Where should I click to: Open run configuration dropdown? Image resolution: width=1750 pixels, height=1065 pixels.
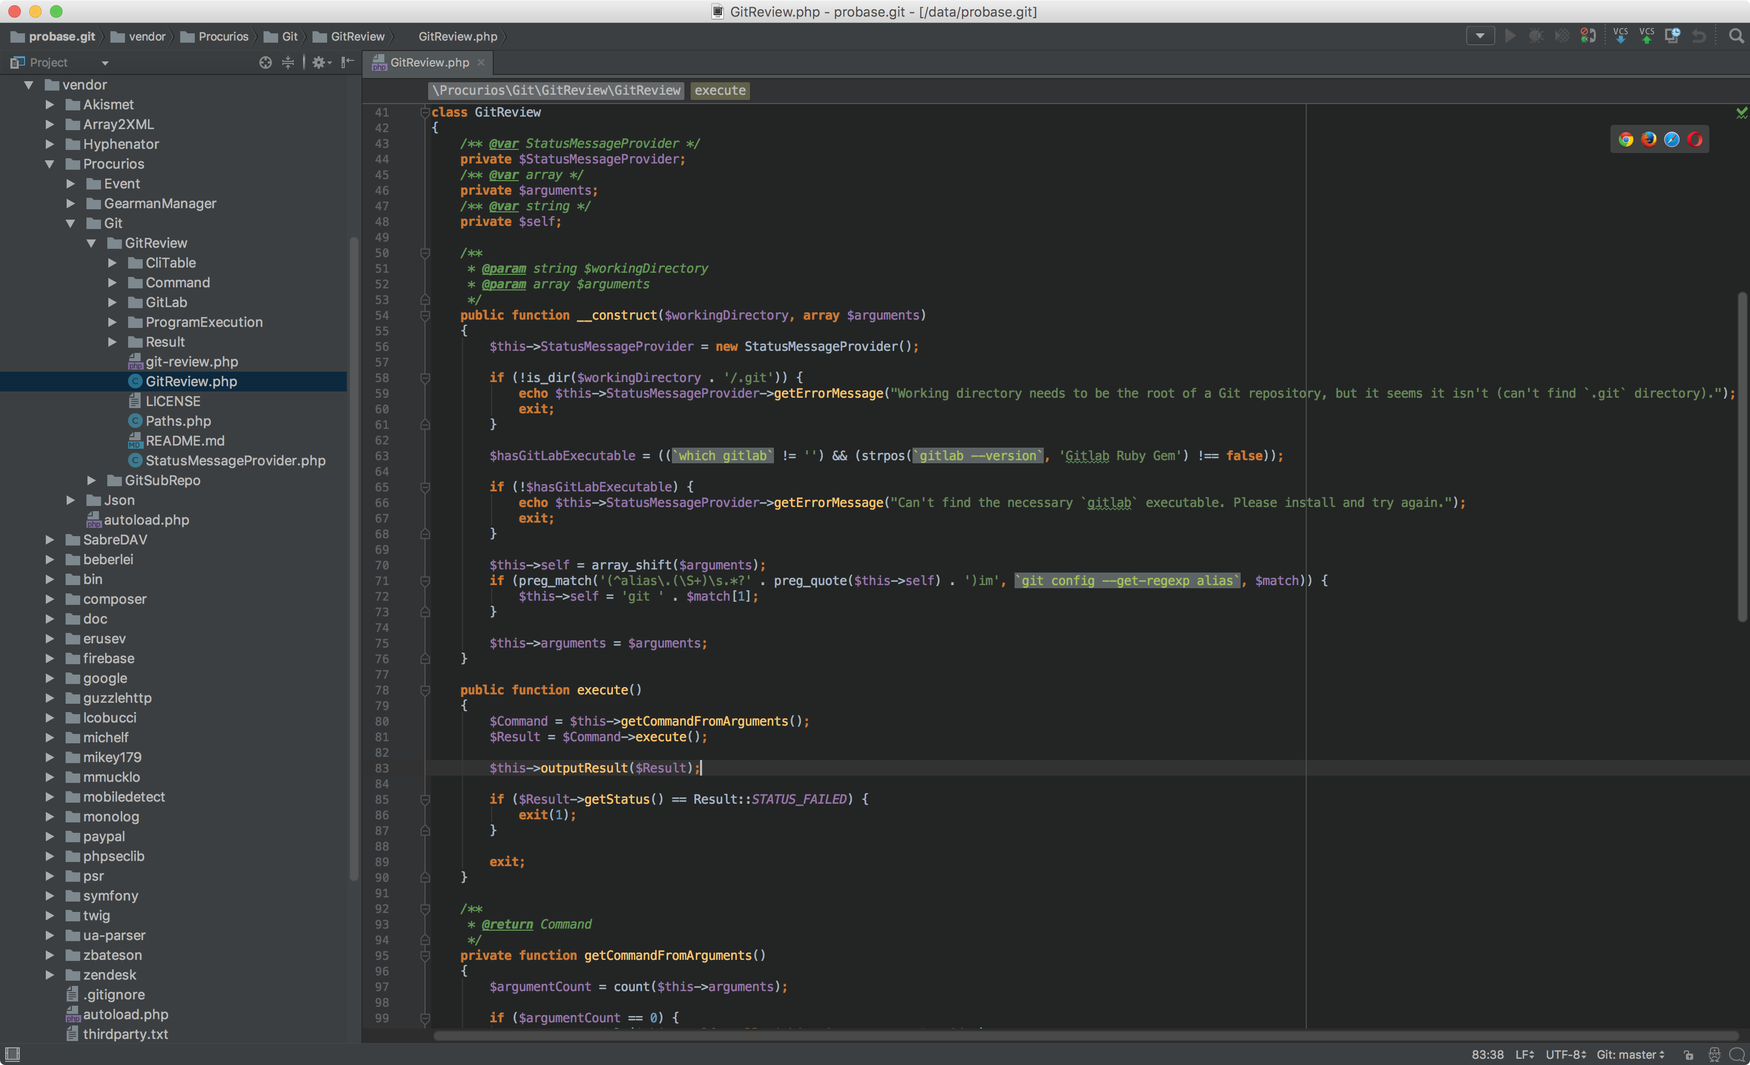pos(1480,35)
